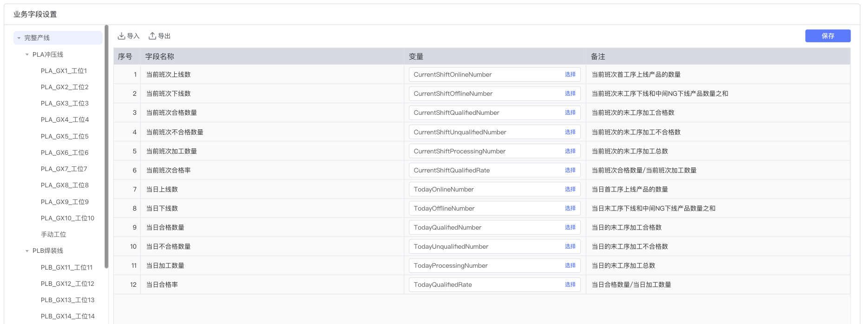Click the import (导入) icon
The image size is (866, 324).
point(122,36)
